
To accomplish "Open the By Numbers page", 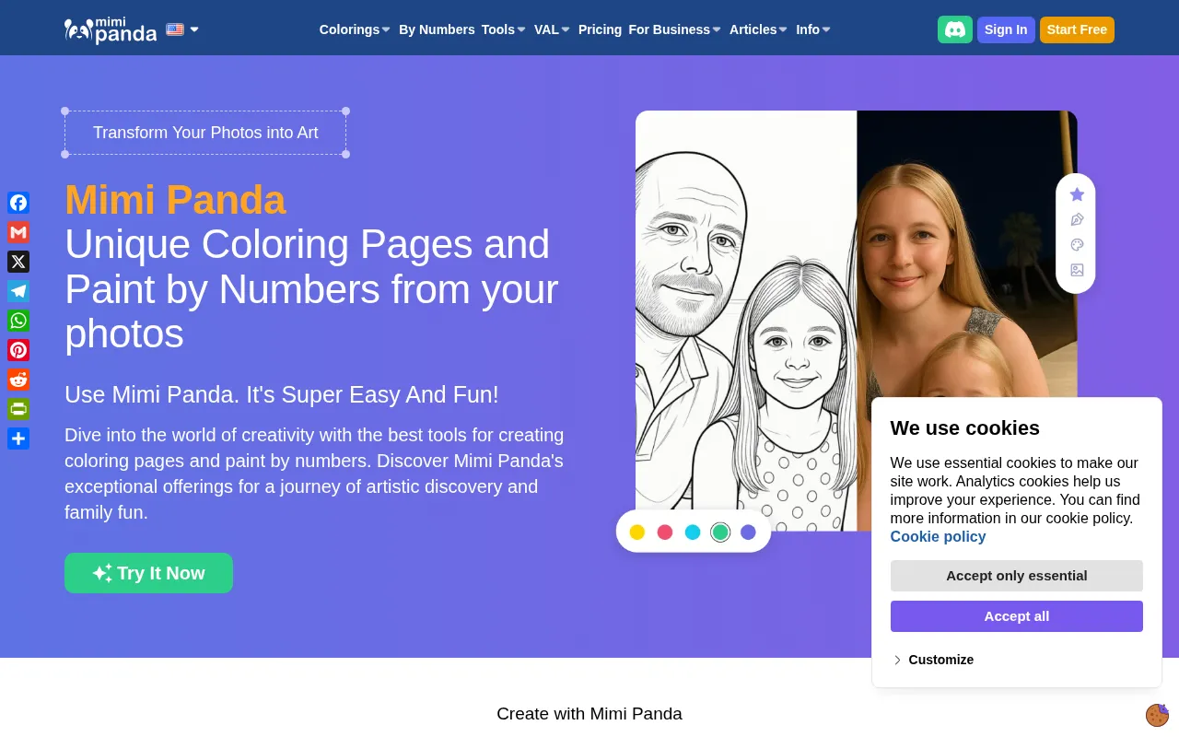I will [437, 29].
